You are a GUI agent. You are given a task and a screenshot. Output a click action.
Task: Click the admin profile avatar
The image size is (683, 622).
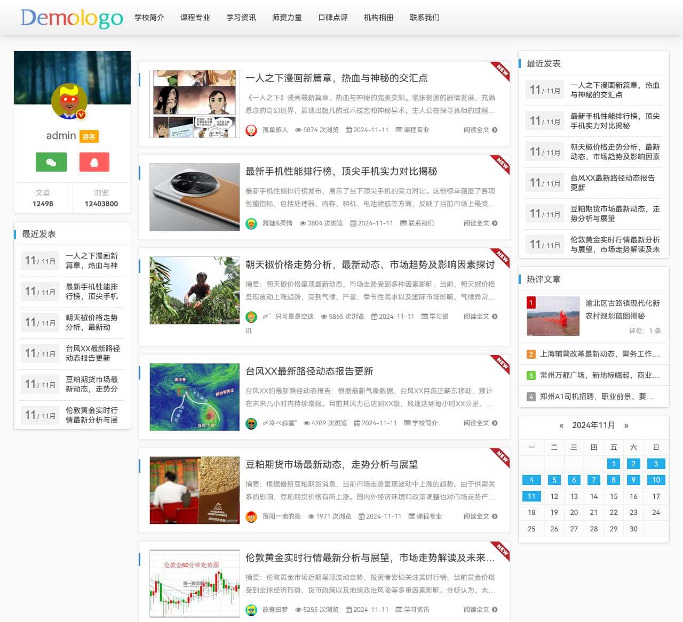(69, 101)
